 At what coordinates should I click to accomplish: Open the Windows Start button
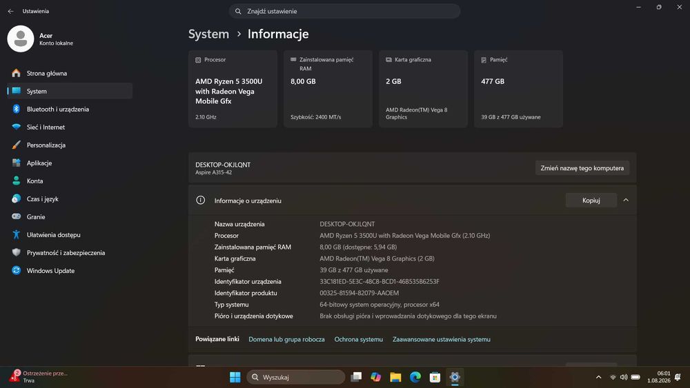[x=235, y=377]
